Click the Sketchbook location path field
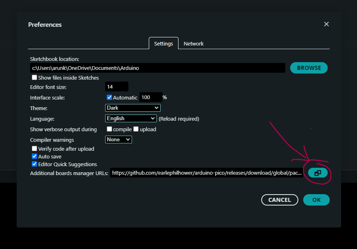This screenshot has height=249, width=357. pyautogui.click(x=157, y=68)
